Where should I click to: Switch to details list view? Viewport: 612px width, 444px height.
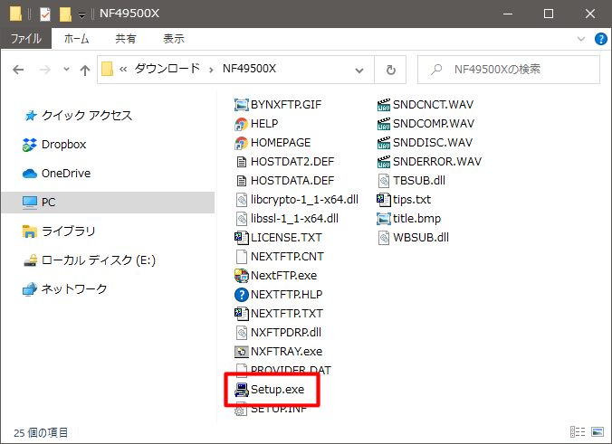tap(578, 432)
